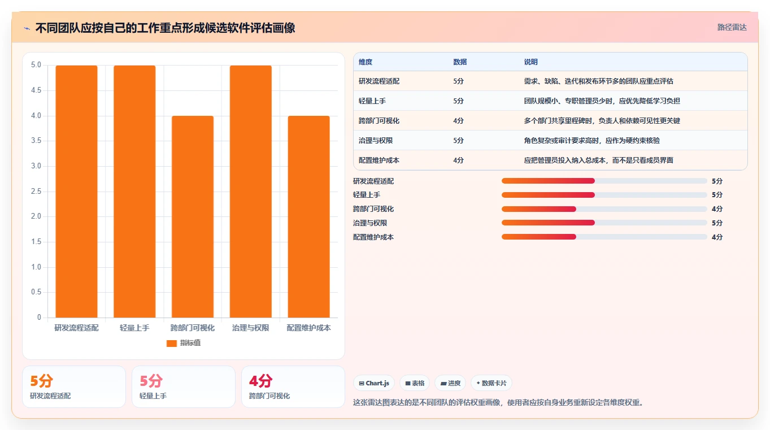Click the 5分 value in the table's 治理与权限 row

tap(458, 141)
